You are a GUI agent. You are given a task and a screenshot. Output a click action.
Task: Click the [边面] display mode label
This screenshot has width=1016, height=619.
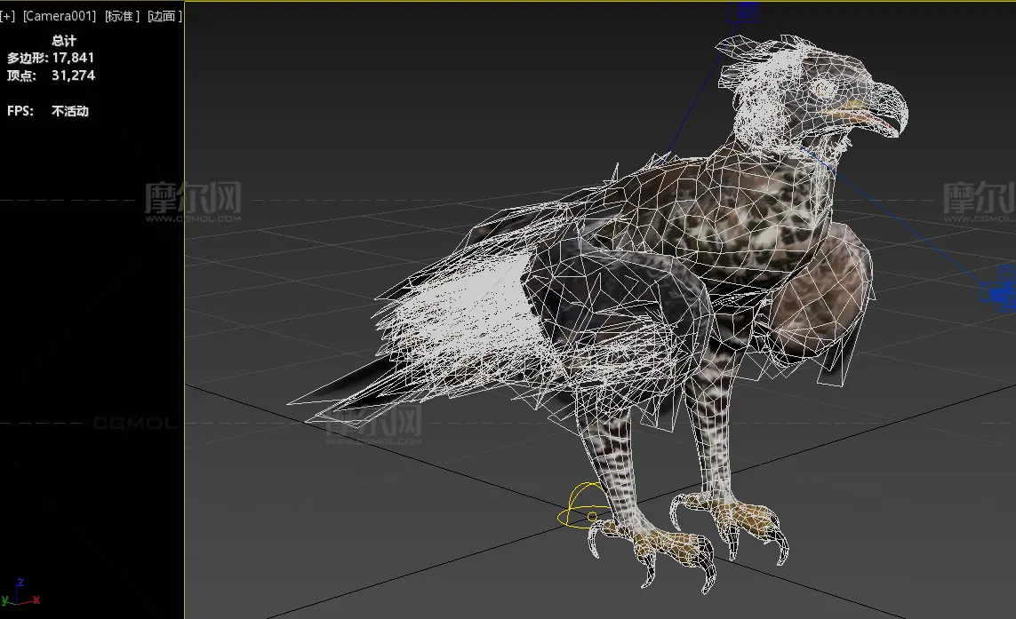[x=164, y=16]
